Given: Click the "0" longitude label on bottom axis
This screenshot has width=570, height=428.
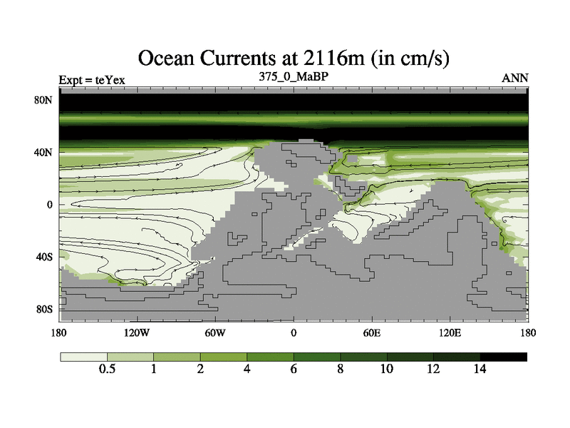Looking at the screenshot, I should pyautogui.click(x=293, y=333).
